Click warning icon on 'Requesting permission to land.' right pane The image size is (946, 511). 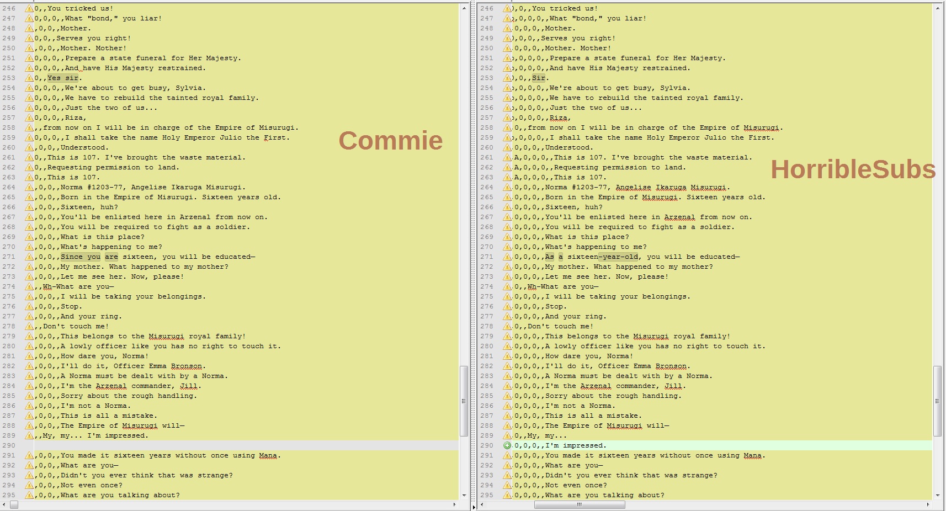coord(507,167)
